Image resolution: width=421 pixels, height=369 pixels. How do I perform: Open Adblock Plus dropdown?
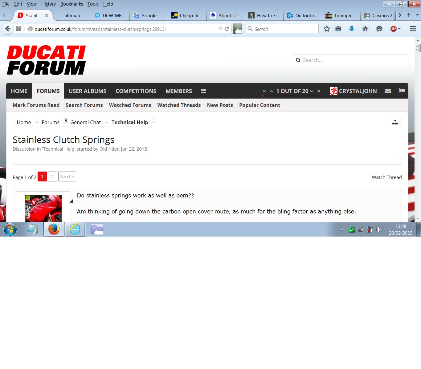[395, 29]
